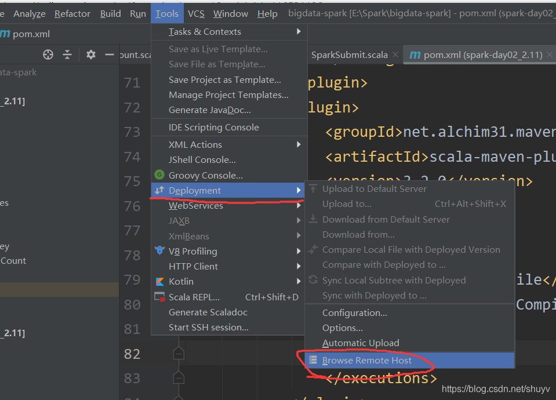
Task: Expand the HTTP Client submenu arrow
Action: click(299, 266)
